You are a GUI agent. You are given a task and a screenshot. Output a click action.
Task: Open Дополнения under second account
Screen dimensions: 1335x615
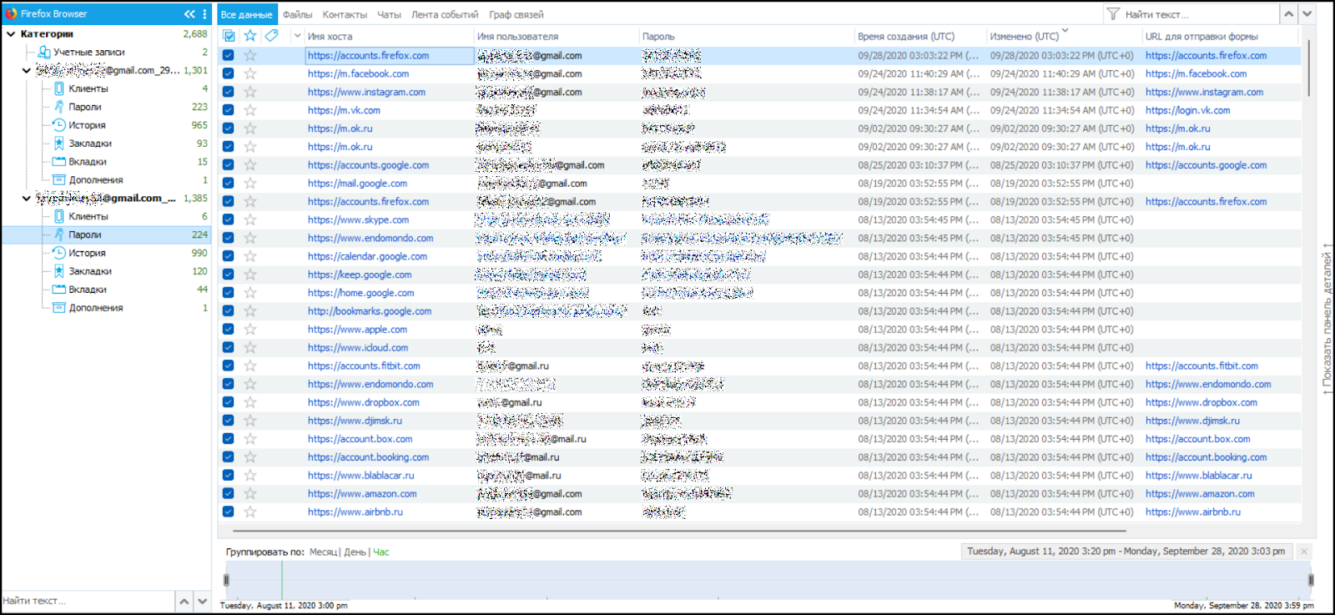(x=96, y=308)
